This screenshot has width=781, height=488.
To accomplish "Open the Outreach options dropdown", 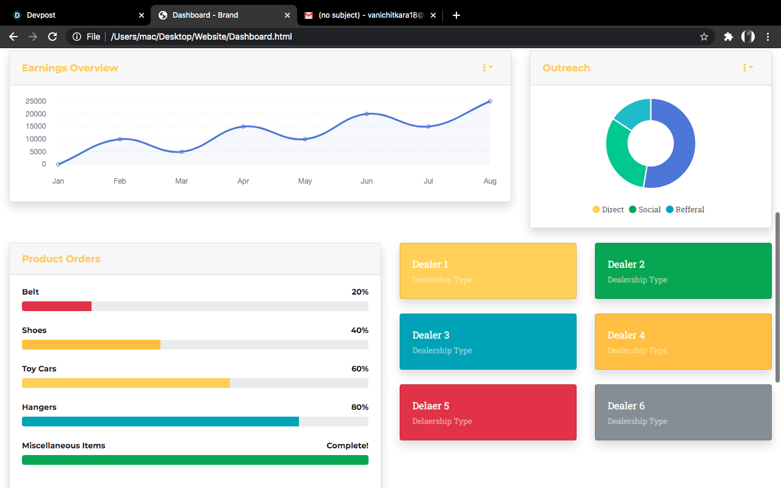I will pyautogui.click(x=746, y=67).
